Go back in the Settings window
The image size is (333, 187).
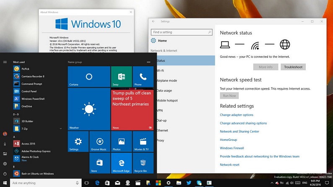[153, 21]
